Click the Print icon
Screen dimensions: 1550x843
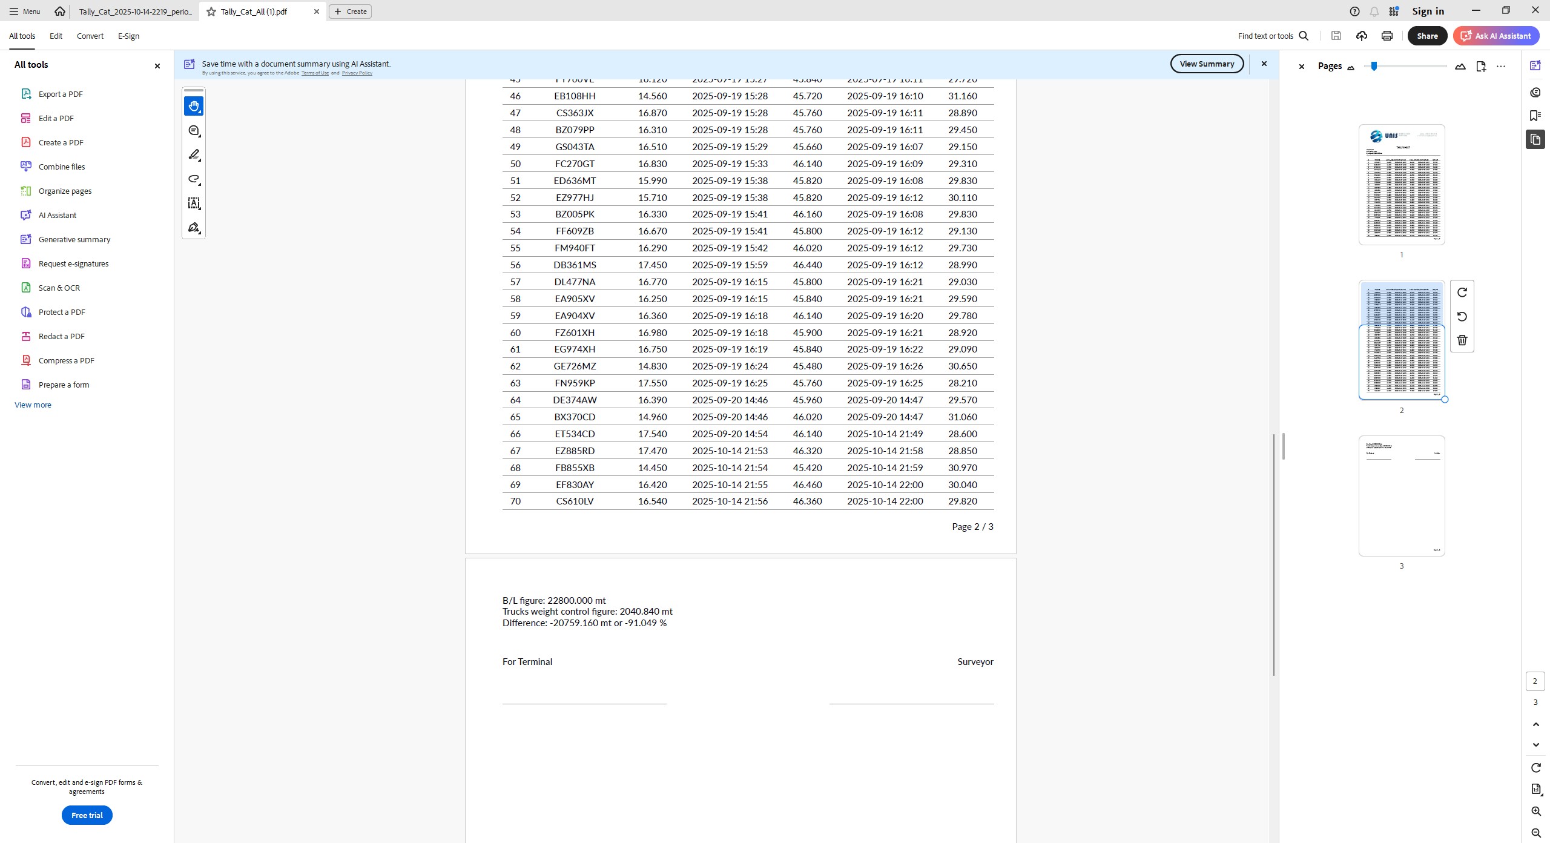coord(1387,36)
